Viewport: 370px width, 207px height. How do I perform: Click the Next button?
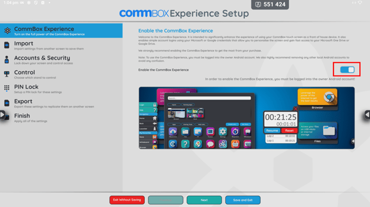coord(204,200)
